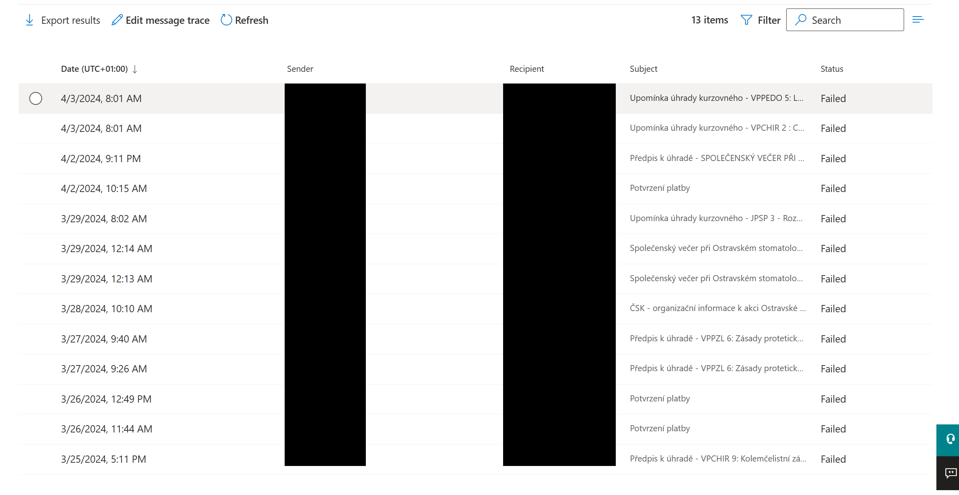Expand the Subject column dropdown
This screenshot has height=495, width=959.
coord(643,69)
